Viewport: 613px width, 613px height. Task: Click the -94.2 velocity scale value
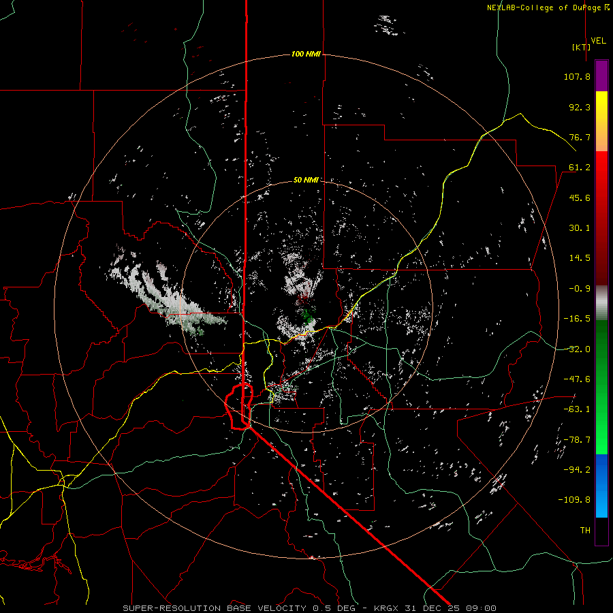[x=577, y=470]
